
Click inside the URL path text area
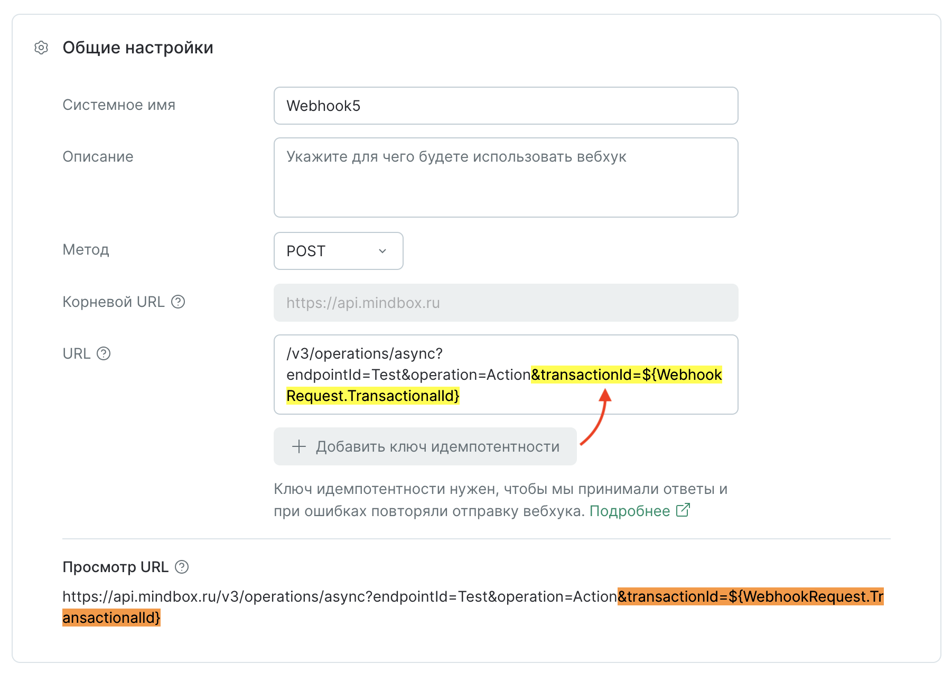[506, 375]
